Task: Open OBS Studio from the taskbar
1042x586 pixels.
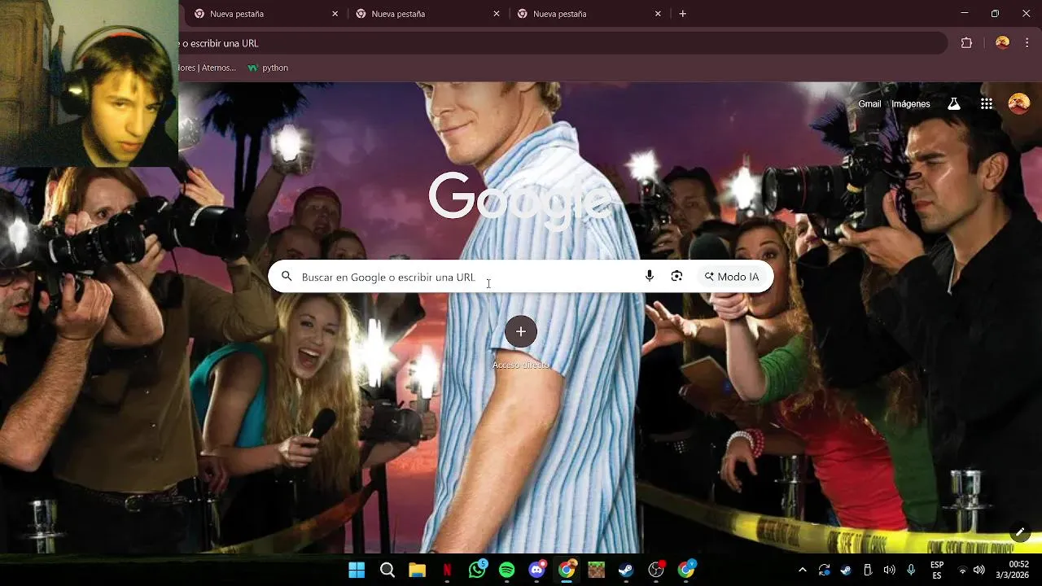Action: pos(656,570)
